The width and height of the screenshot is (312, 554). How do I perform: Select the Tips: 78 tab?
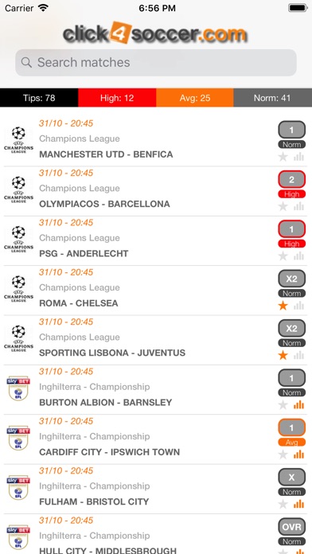click(39, 98)
